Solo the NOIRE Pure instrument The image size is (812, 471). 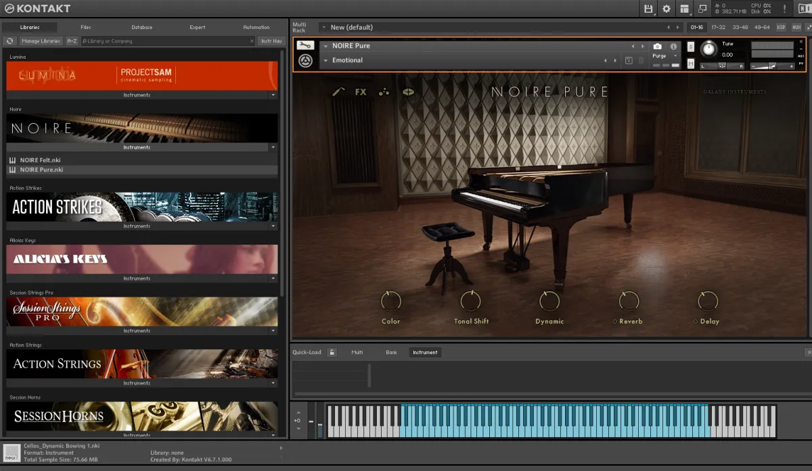(x=691, y=47)
